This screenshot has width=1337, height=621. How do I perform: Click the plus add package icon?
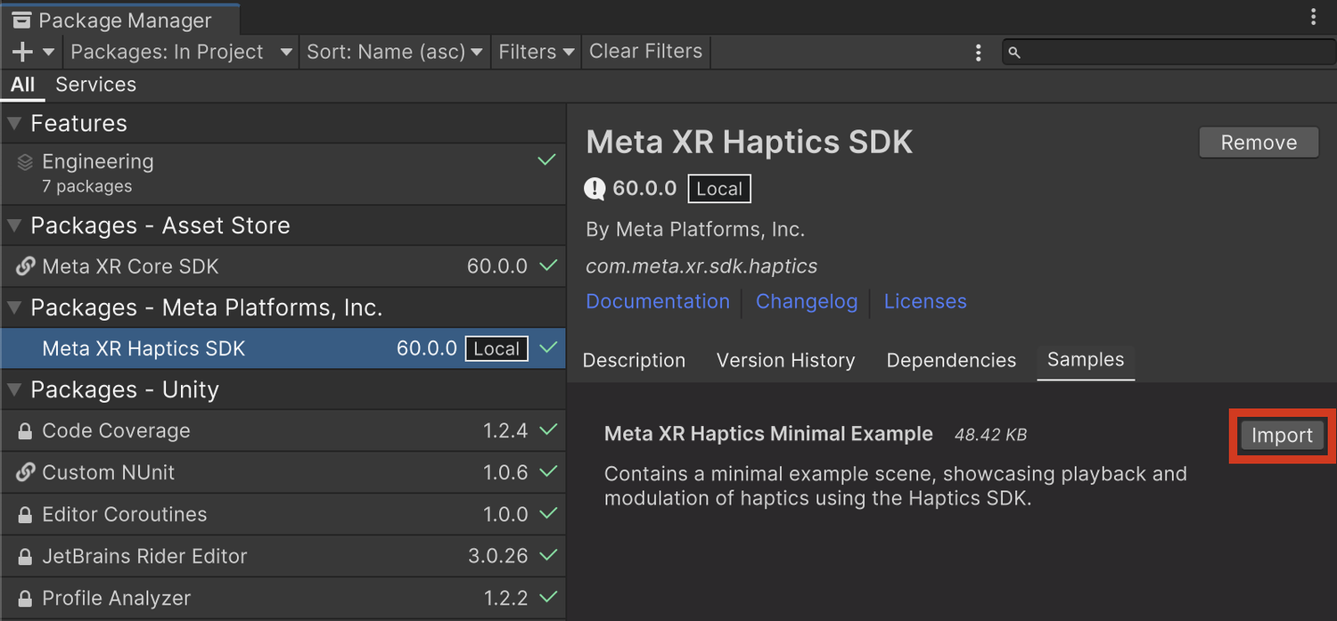(22, 52)
